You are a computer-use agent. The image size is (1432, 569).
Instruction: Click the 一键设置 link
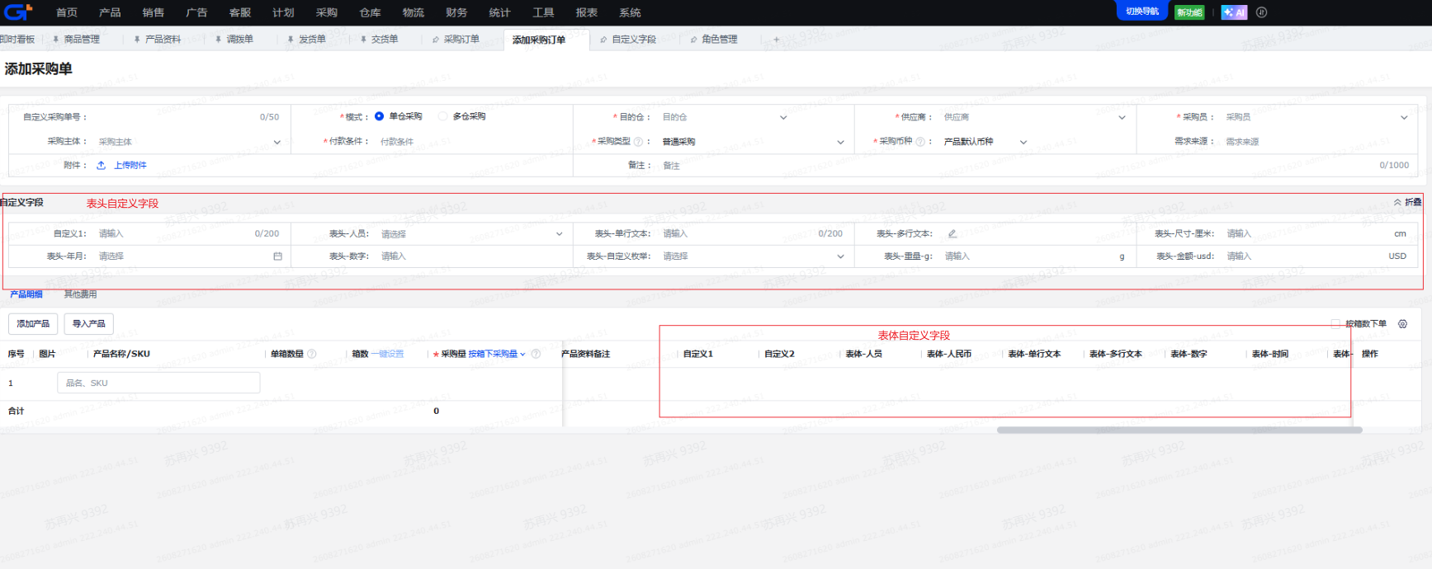[x=387, y=354]
